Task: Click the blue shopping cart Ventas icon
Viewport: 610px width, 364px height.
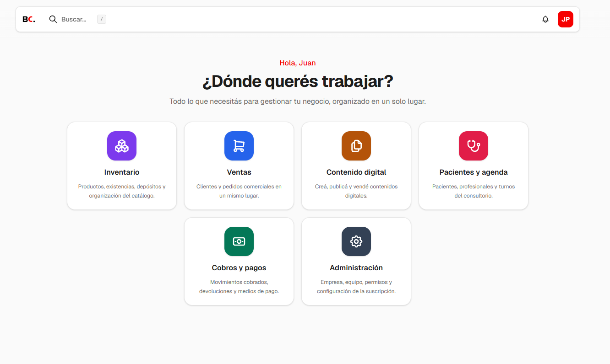Action: [x=239, y=146]
